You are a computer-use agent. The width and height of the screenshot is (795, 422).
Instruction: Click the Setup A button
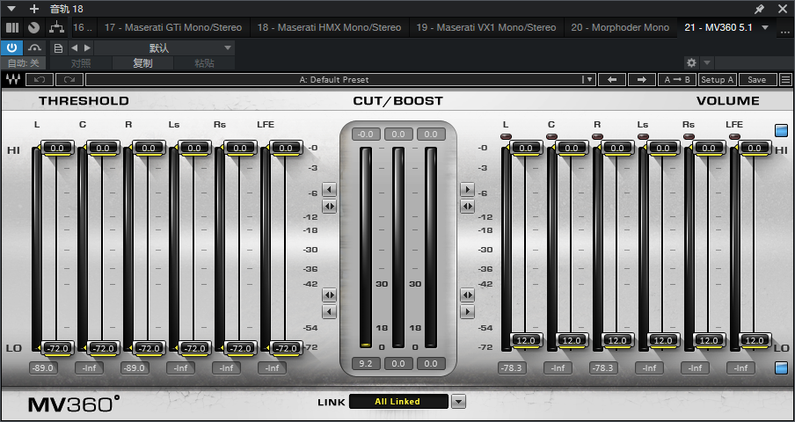(x=718, y=79)
